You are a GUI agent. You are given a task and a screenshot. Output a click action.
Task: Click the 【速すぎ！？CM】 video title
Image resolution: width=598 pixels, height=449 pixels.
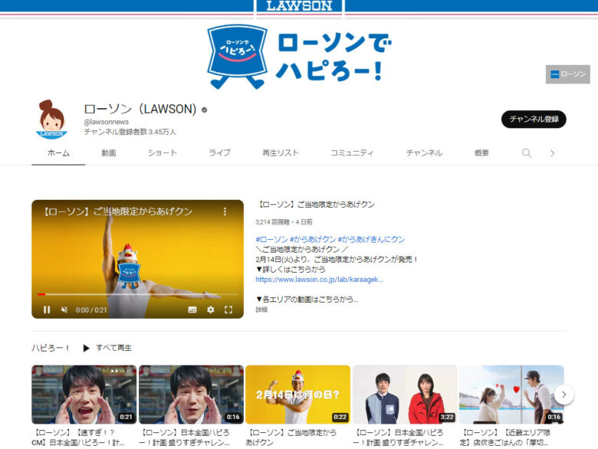pos(77,438)
